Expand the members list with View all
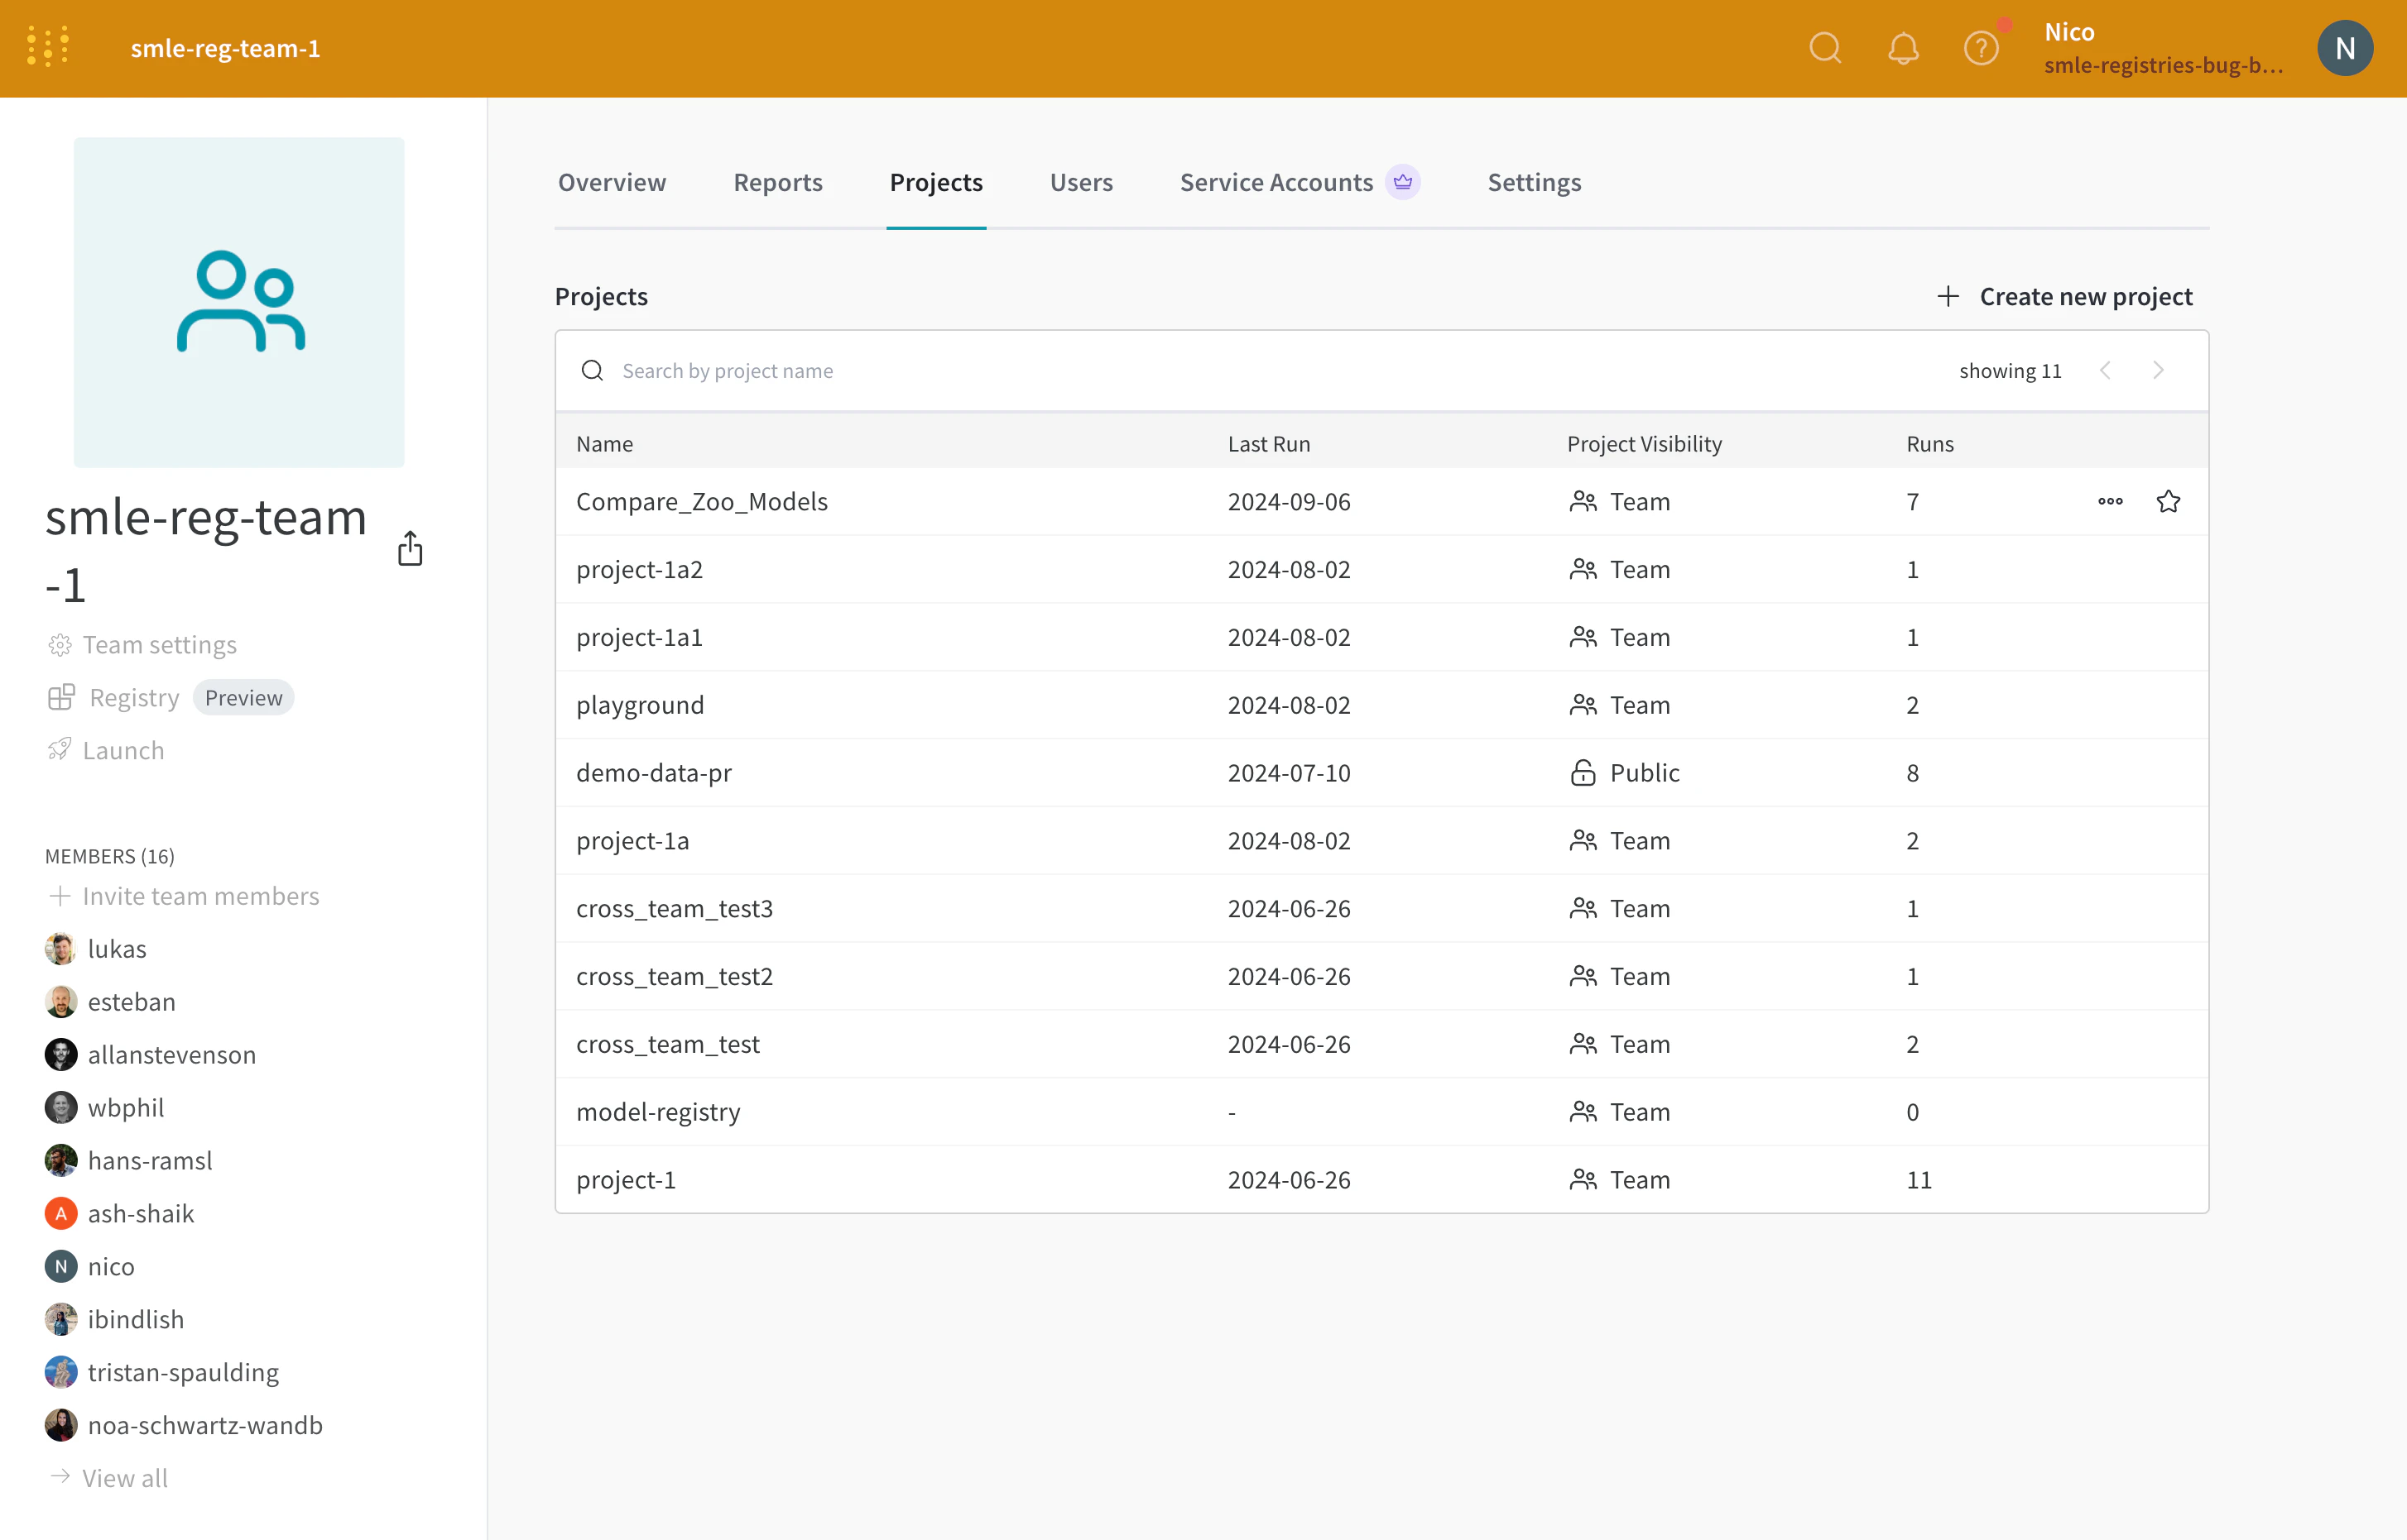This screenshot has width=2407, height=1540. (x=124, y=1477)
